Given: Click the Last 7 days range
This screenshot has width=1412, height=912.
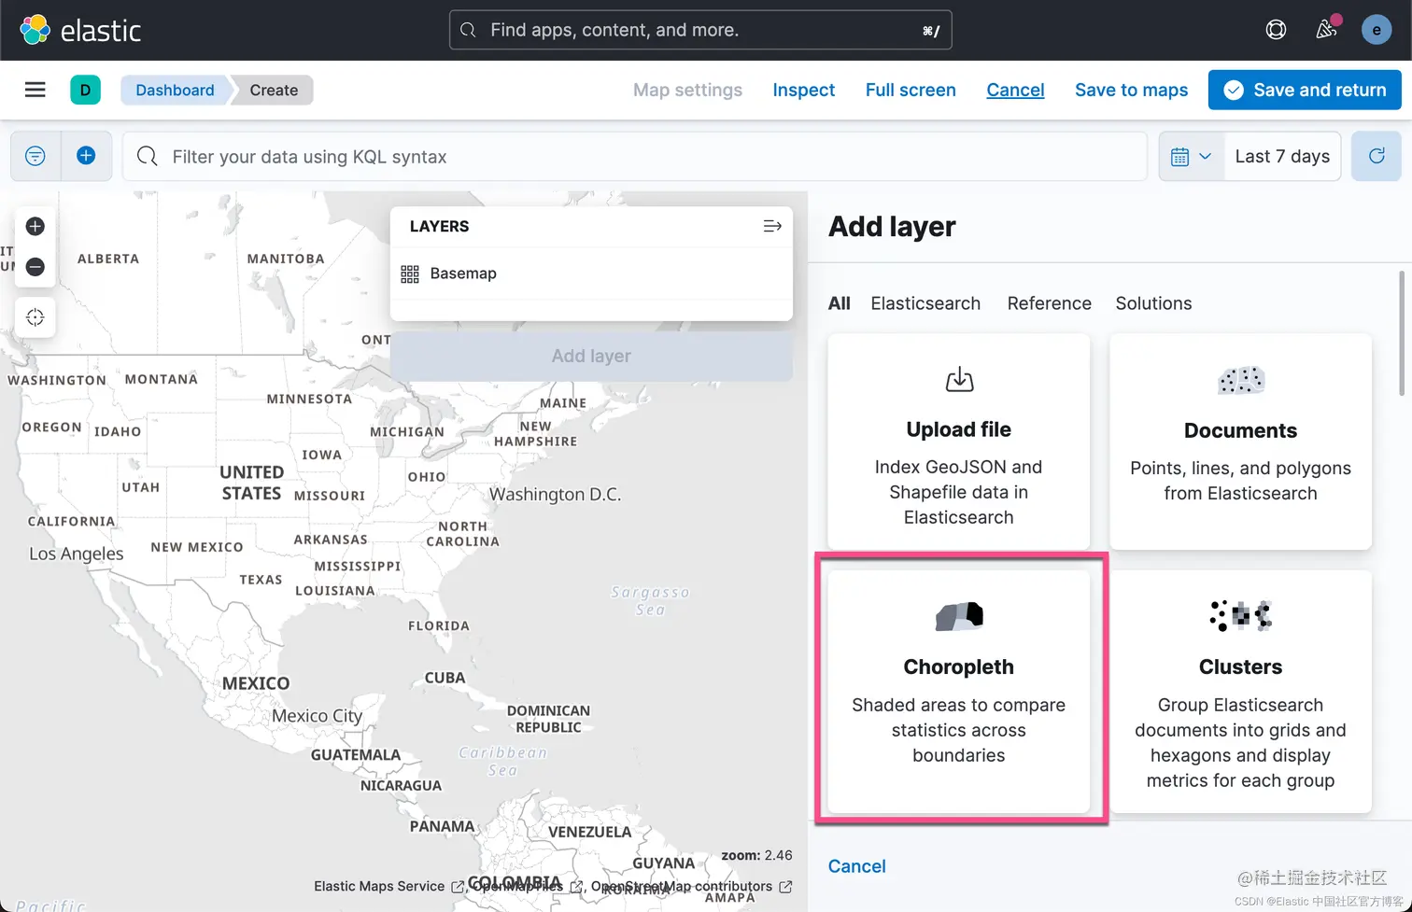Looking at the screenshot, I should (1282, 156).
